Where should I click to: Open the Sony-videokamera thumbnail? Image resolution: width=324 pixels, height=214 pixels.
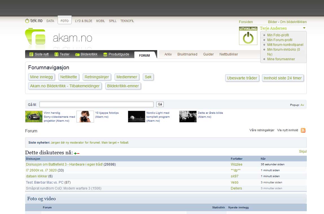pos(34,117)
